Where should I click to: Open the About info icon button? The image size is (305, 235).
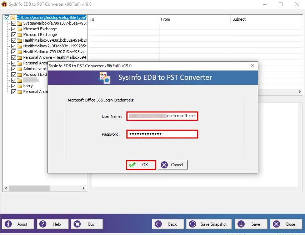[x=18, y=224]
